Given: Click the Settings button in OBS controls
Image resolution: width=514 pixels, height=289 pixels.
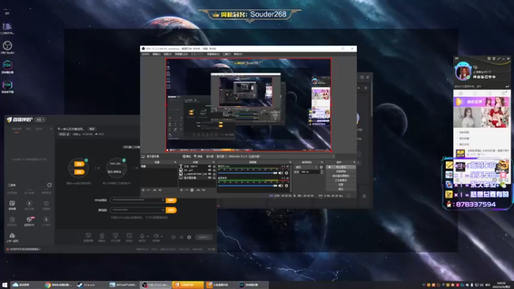Looking at the screenshot, I should click(x=341, y=184).
